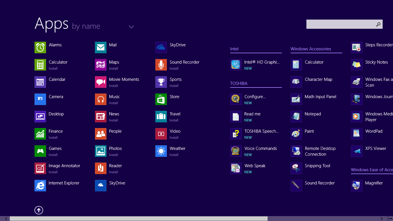
Task: Click the Travel suitcase icon
Action: (161, 117)
